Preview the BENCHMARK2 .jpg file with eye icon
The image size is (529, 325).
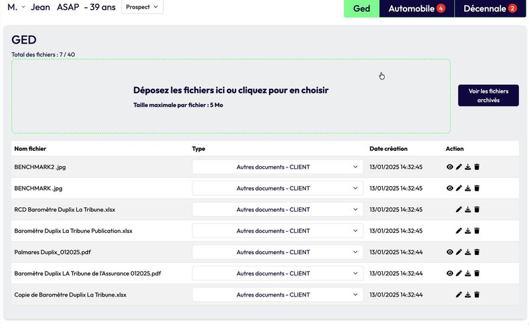click(450, 167)
